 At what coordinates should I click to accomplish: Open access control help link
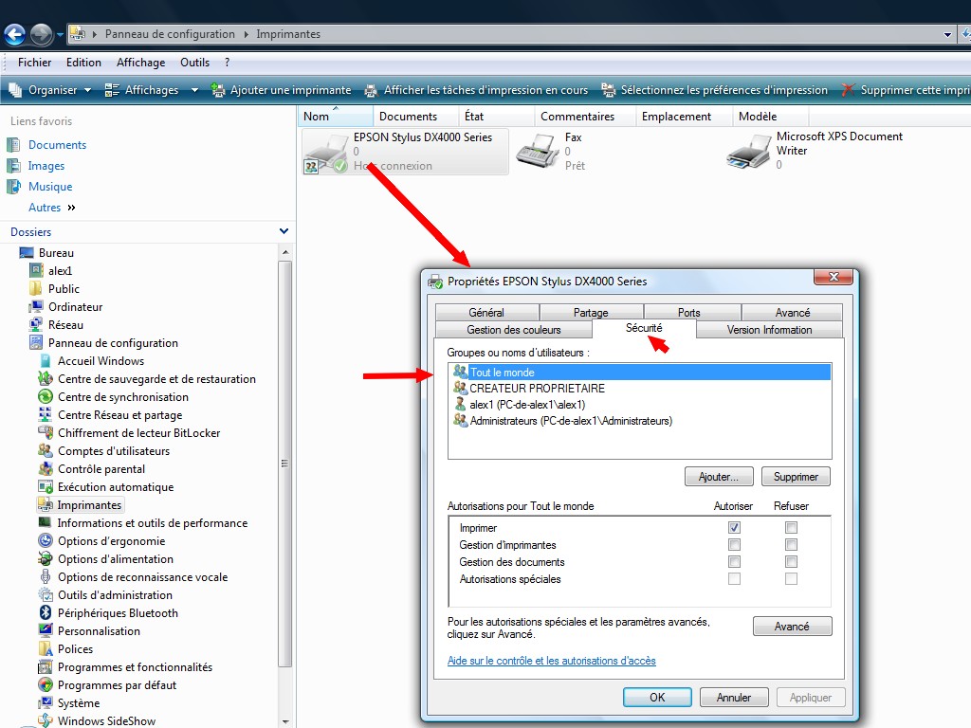click(551, 661)
